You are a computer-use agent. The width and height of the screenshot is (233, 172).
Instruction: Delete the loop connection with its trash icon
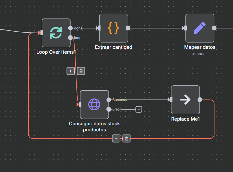(81, 71)
